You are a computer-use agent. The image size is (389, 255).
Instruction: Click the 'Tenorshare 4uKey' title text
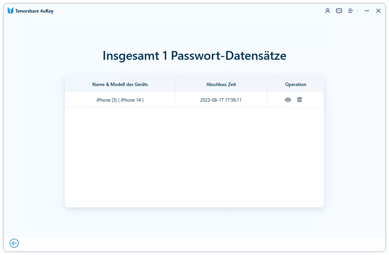[x=34, y=11]
